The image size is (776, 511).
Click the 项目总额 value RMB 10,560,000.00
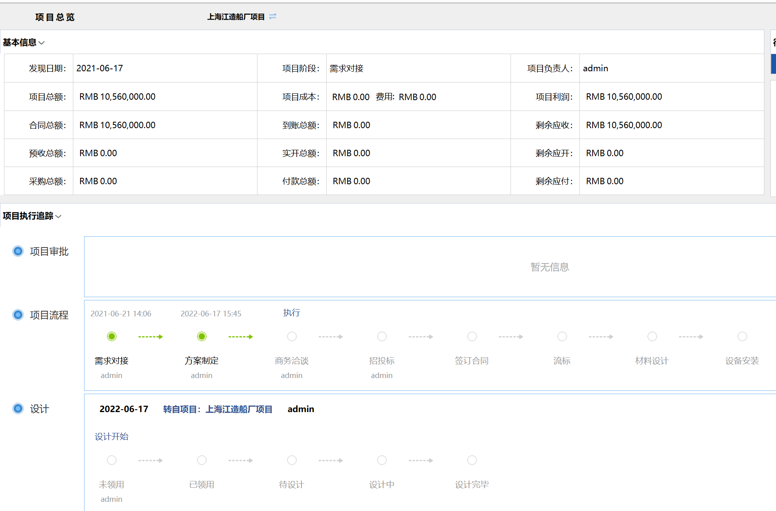point(117,97)
